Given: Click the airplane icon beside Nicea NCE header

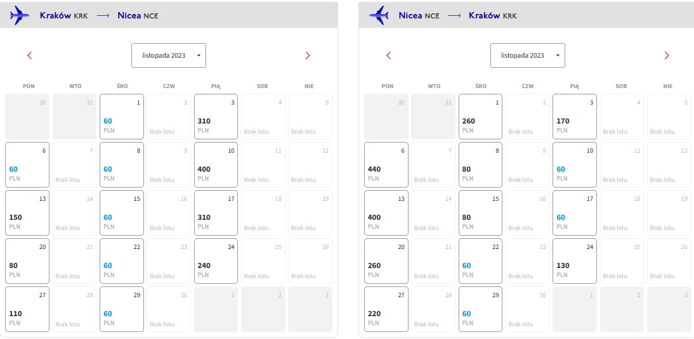Looking at the screenshot, I should (x=379, y=15).
